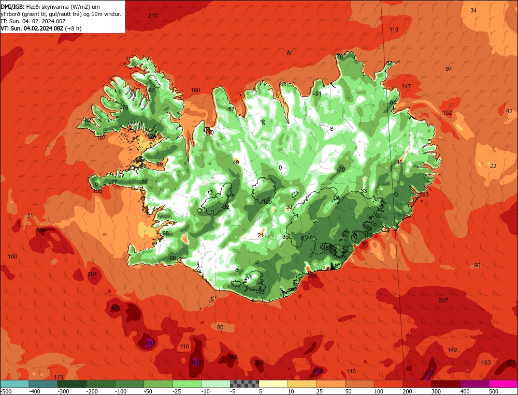This screenshot has width=518, height=395.
Task: Pick the purple swatch between 400 and 500
Action: coord(474,384)
